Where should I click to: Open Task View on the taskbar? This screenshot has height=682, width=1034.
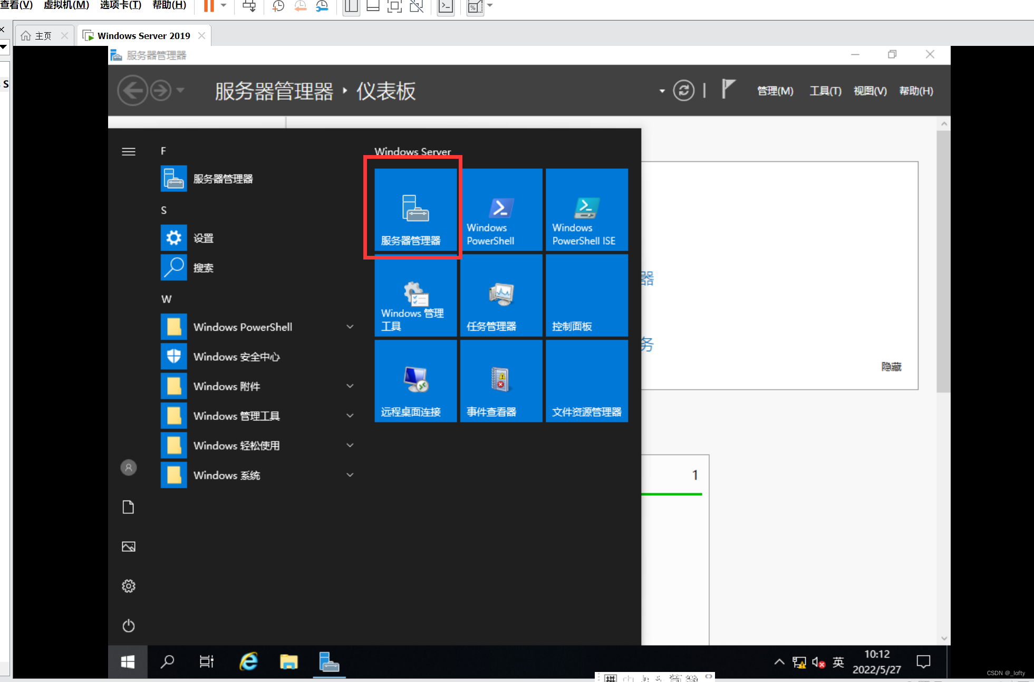coord(207,661)
